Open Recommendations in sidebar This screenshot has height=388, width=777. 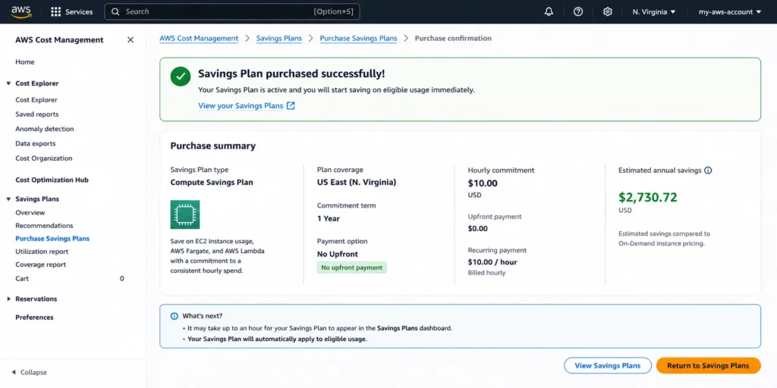pos(44,225)
